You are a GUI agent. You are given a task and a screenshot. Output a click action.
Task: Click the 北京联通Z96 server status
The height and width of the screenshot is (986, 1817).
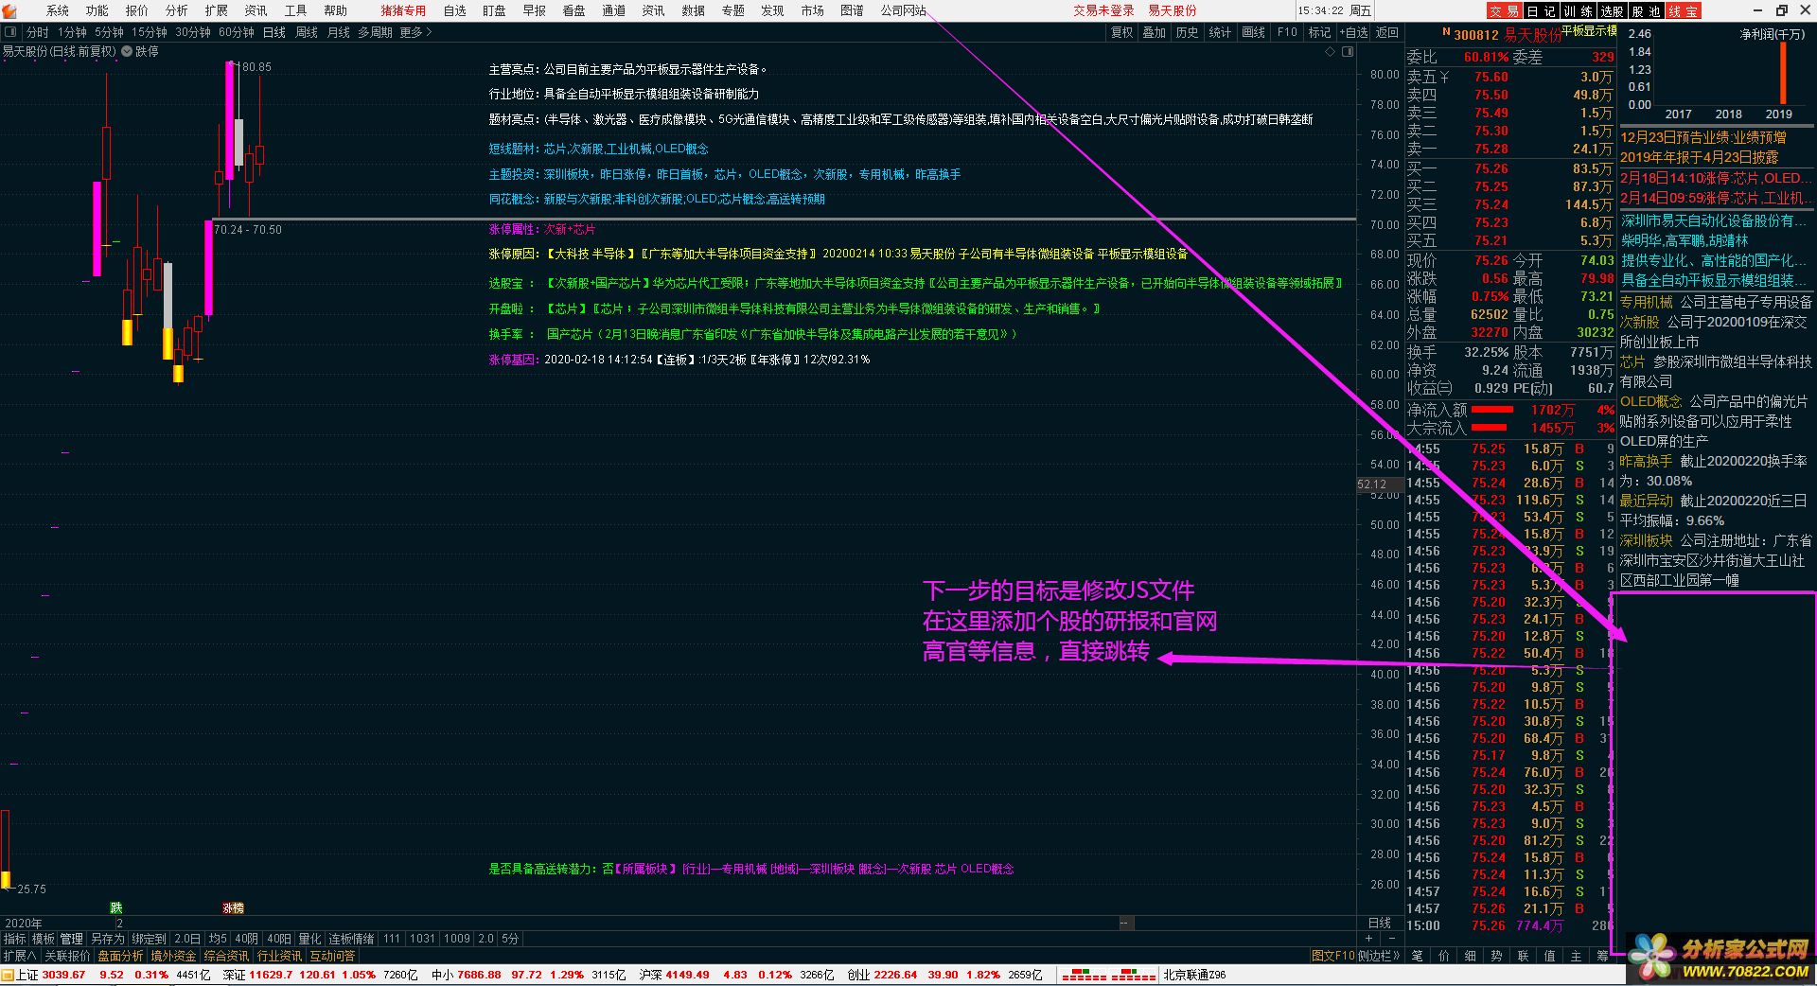click(x=1194, y=975)
